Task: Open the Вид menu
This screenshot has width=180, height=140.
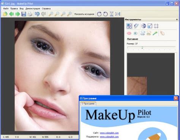Action: (x=22, y=9)
